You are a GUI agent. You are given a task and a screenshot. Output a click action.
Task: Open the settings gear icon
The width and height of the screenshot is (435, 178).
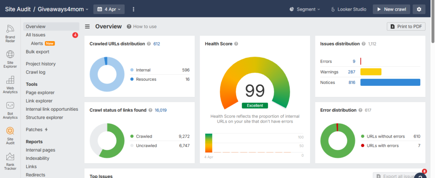click(x=419, y=9)
